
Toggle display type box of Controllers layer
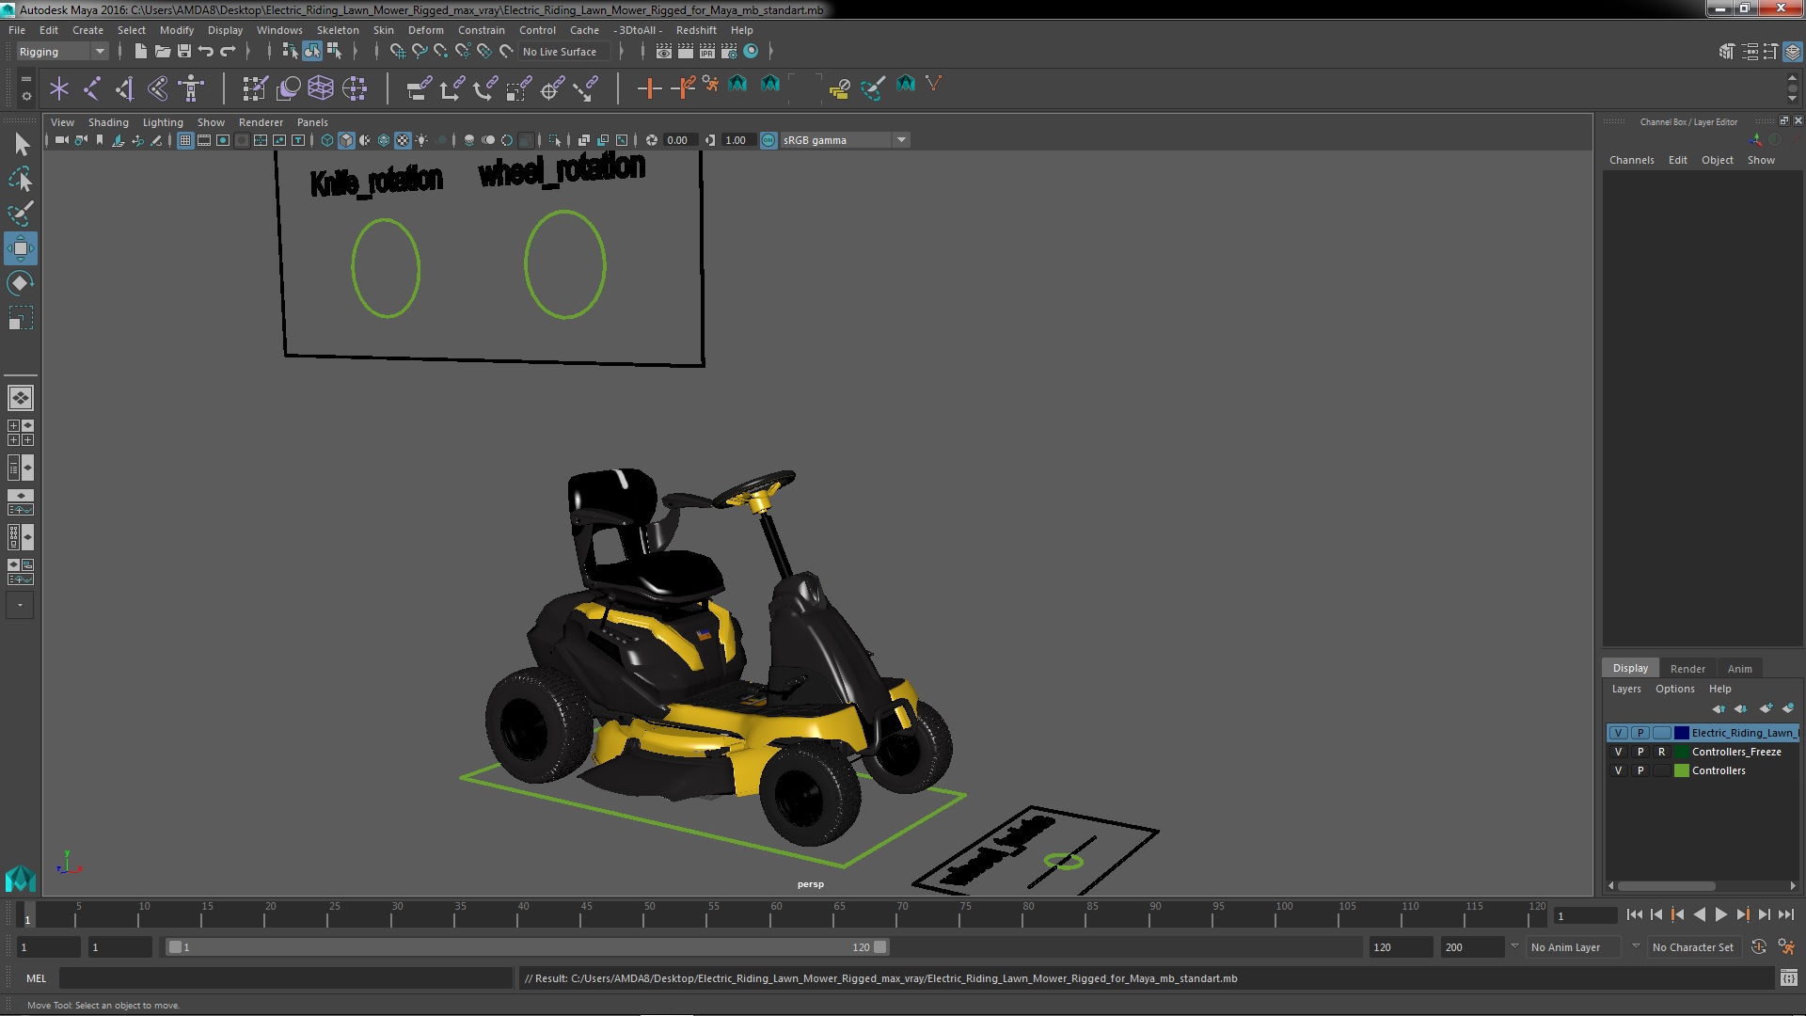tap(1662, 770)
